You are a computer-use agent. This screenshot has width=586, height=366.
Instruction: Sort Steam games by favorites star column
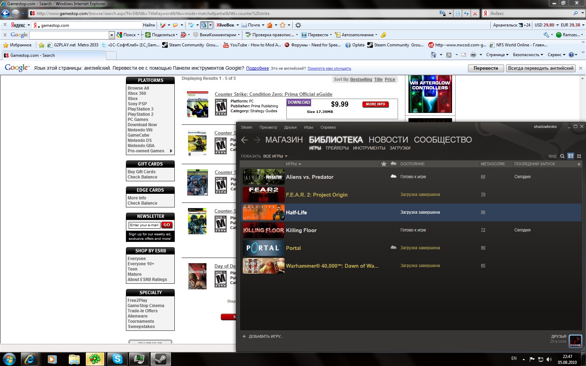pyautogui.click(x=384, y=164)
